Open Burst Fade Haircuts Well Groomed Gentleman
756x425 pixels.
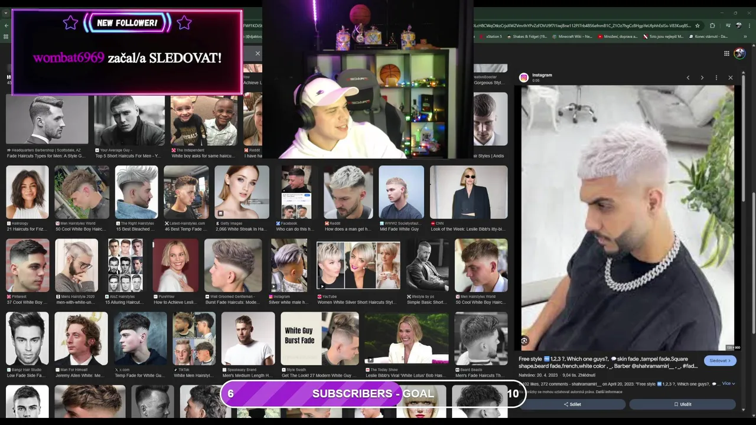(x=233, y=265)
